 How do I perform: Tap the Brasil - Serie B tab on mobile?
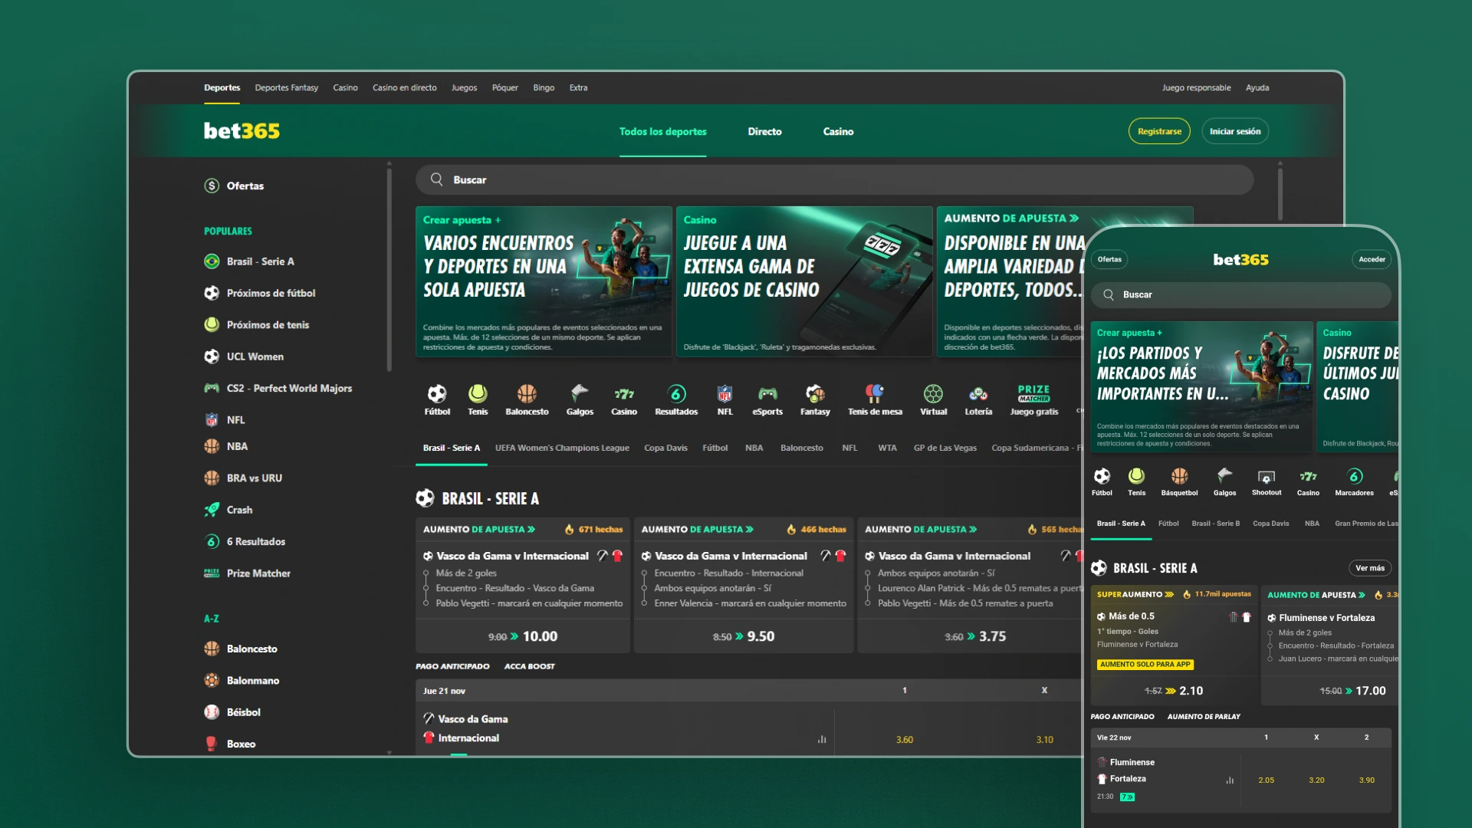point(1215,524)
